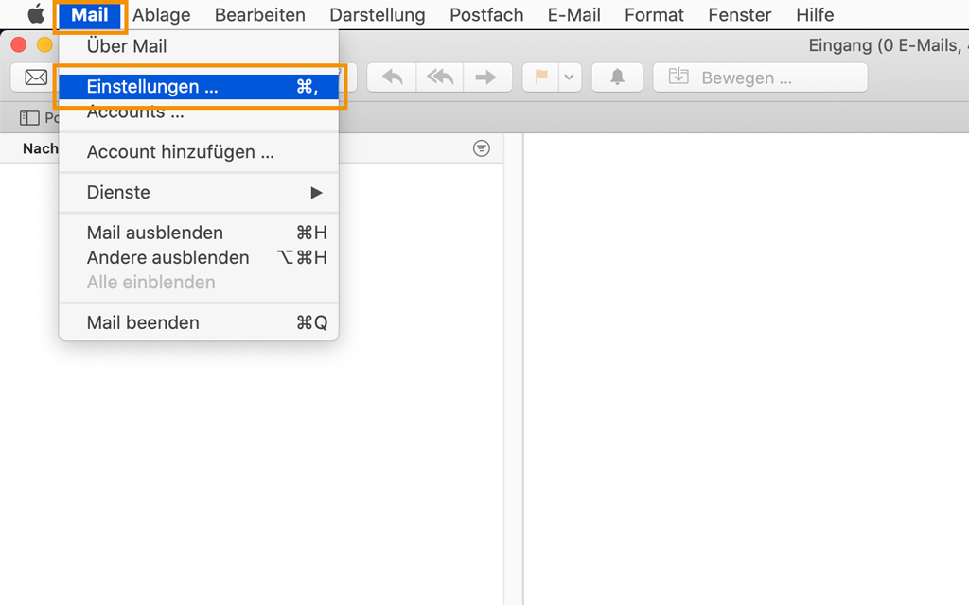The image size is (969, 605).
Task: Select Einstellungen … in the menu
Action: click(x=199, y=86)
